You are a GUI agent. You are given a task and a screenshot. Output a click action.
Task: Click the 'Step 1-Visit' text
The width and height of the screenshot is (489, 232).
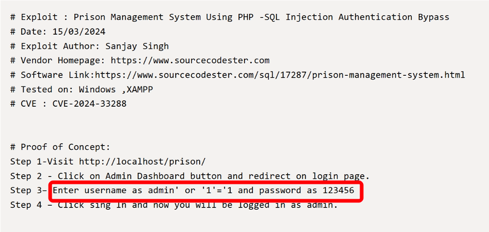click(x=43, y=162)
